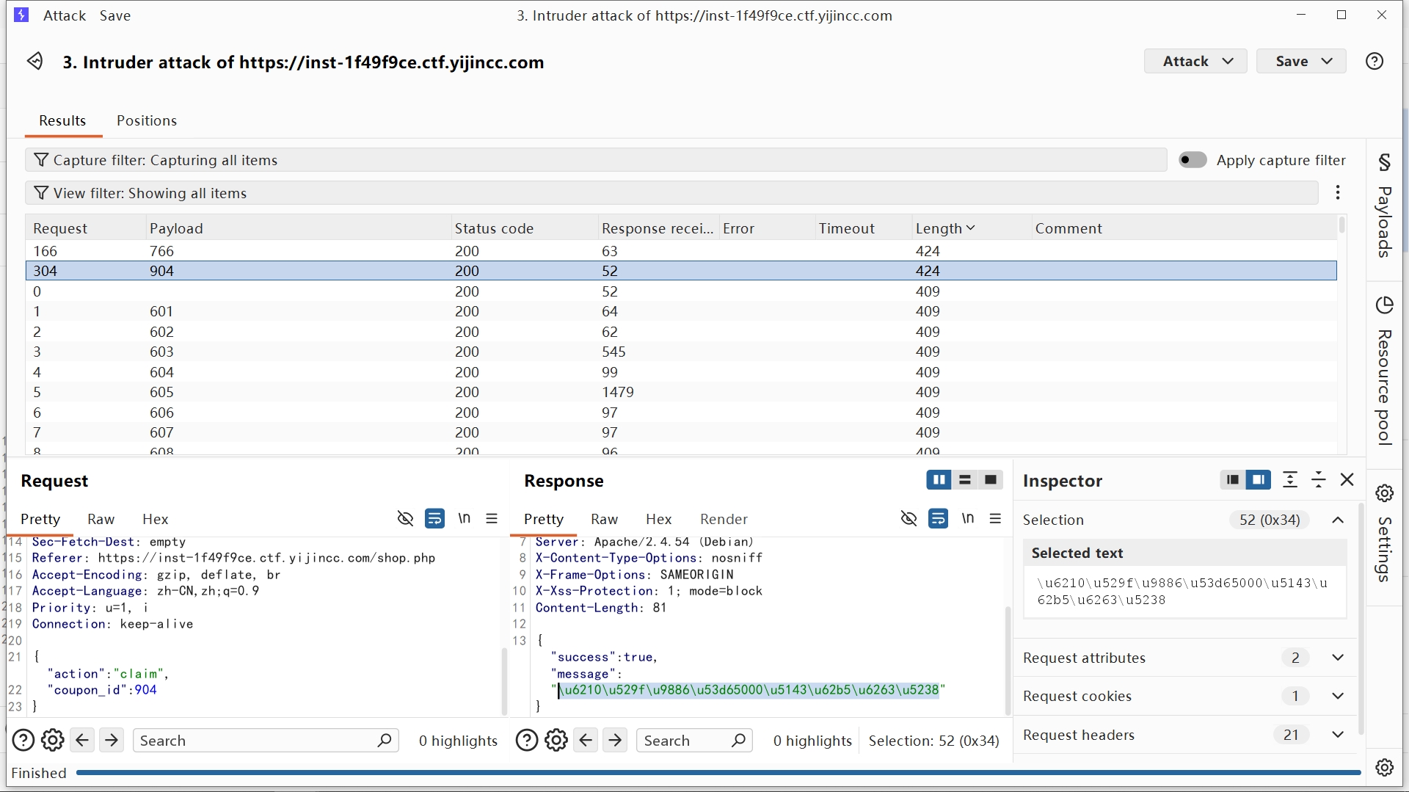This screenshot has width=1409, height=792.
Task: Click the Save dropdown button
Action: coord(1300,62)
